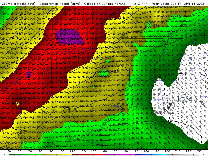Click the 230 value on the color scale
The width and height of the screenshot is (208, 156).
click(199, 151)
